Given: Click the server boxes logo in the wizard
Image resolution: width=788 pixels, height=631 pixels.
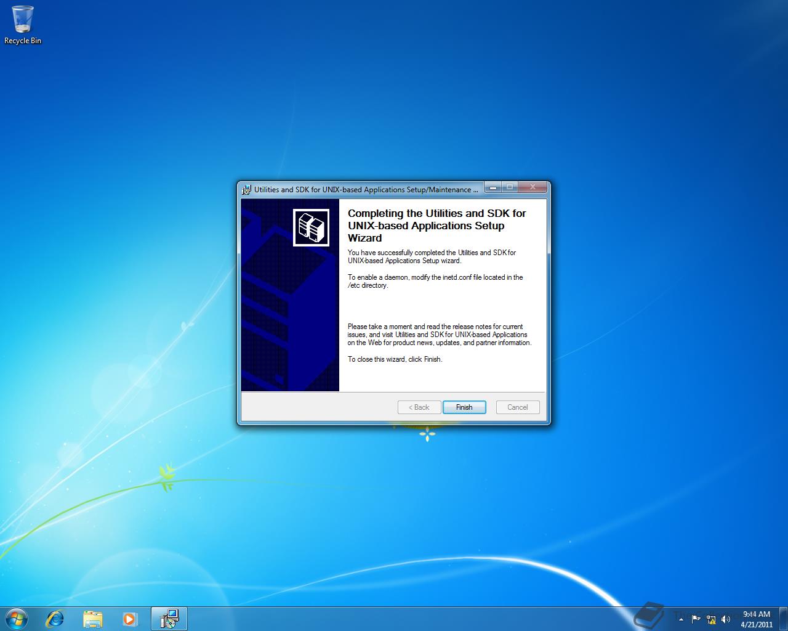Looking at the screenshot, I should click(x=311, y=227).
